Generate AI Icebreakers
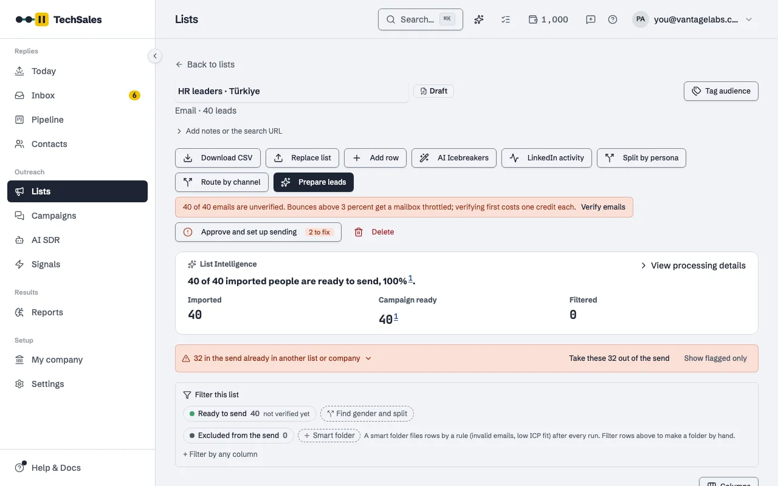The image size is (778, 486). click(x=454, y=158)
